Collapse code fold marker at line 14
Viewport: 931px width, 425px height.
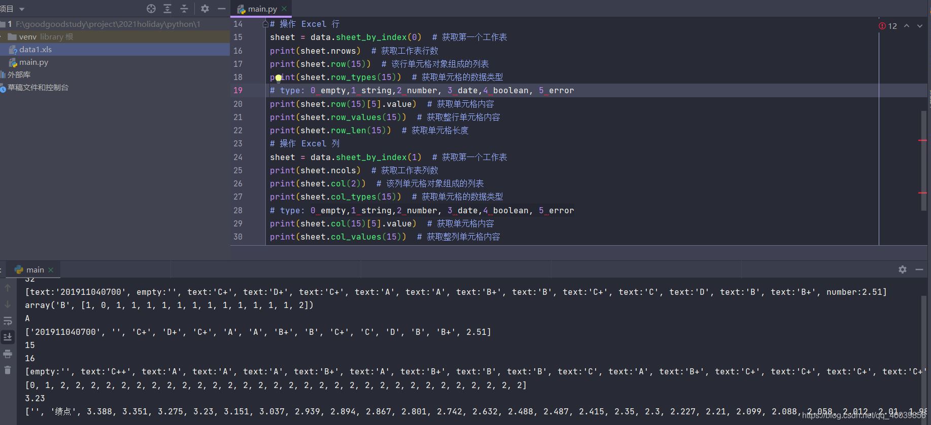point(265,24)
